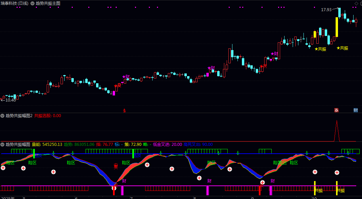Click the late-June magenta ★财 signal on main chart

point(126,76)
